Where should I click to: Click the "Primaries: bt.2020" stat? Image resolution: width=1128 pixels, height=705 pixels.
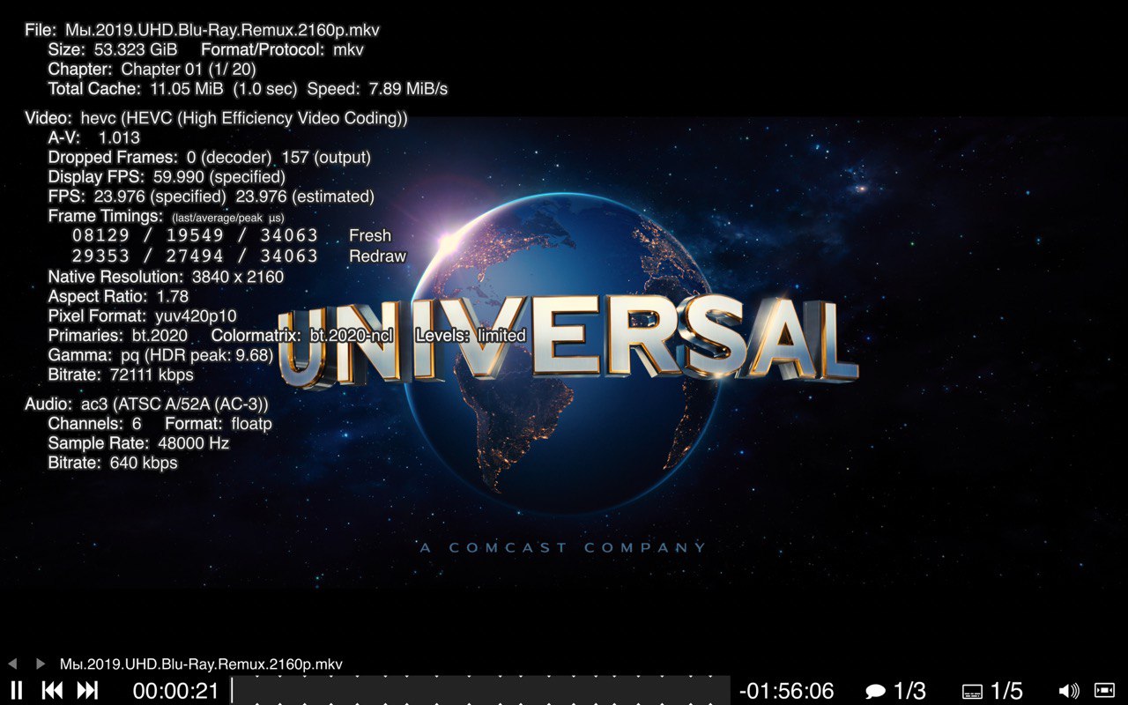[118, 336]
